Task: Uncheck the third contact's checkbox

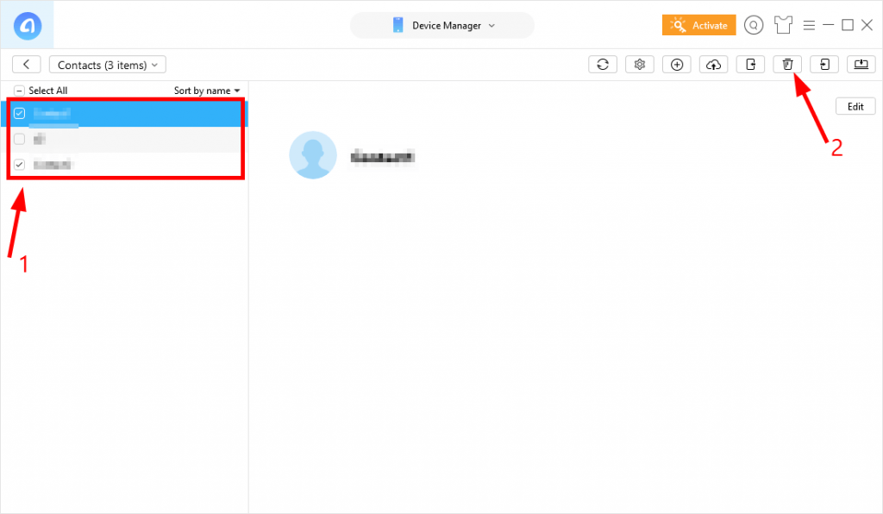Action: [19, 164]
